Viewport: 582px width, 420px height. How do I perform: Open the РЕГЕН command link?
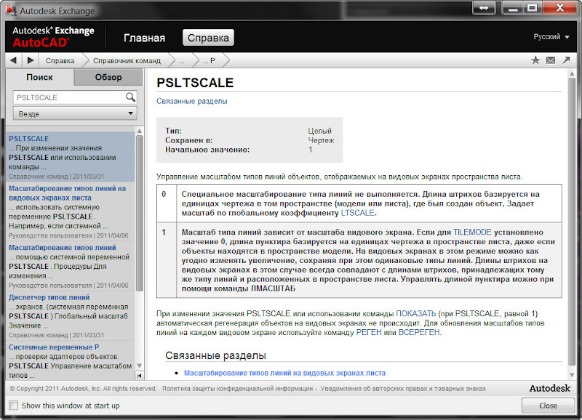(369, 333)
